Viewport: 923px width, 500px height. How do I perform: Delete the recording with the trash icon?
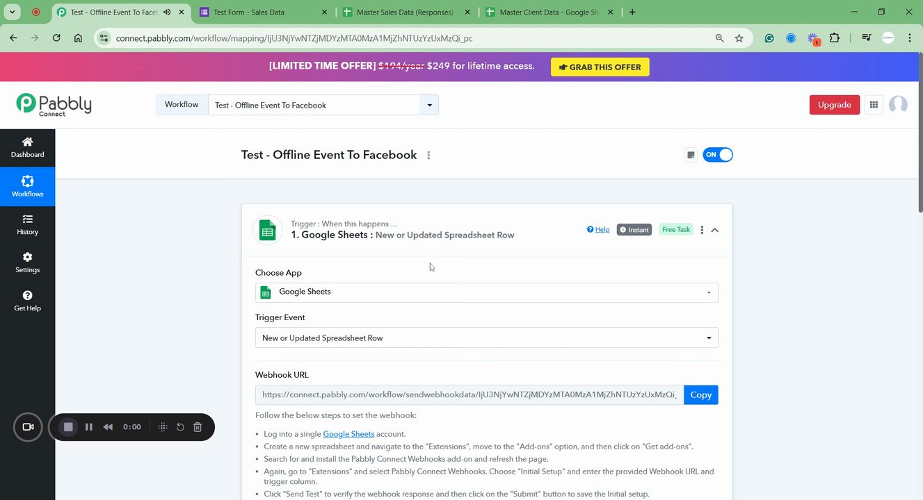point(198,427)
